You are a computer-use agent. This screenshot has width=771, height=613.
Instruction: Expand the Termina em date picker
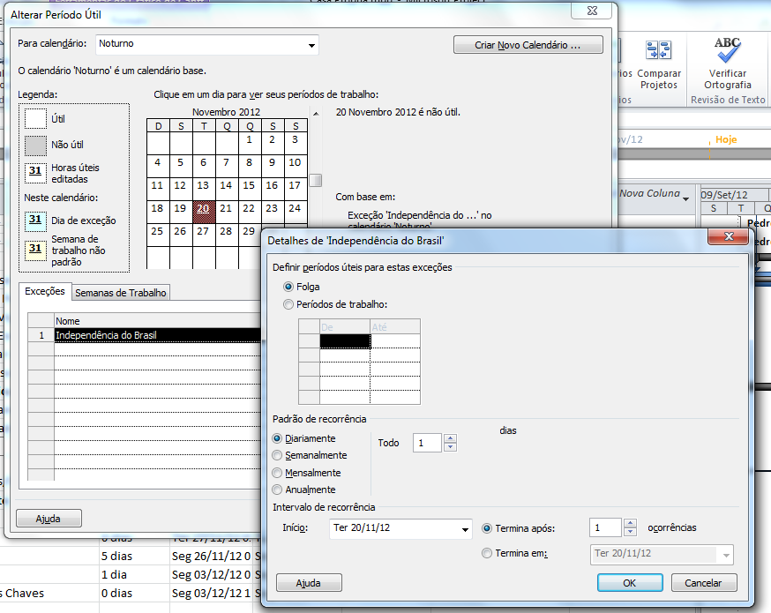(x=726, y=553)
